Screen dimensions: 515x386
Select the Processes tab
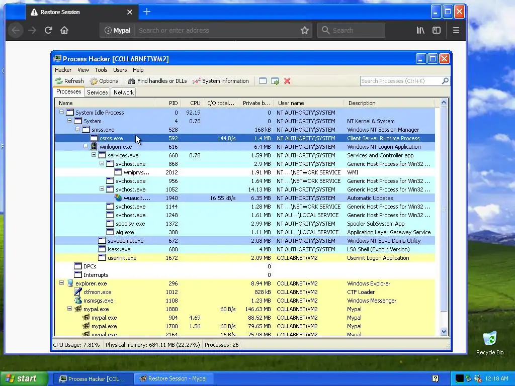tap(68, 91)
